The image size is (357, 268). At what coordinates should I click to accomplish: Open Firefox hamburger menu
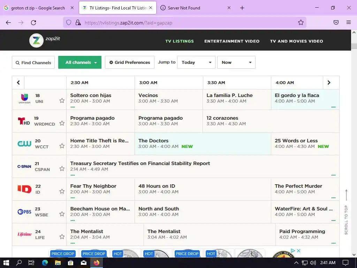349,22
